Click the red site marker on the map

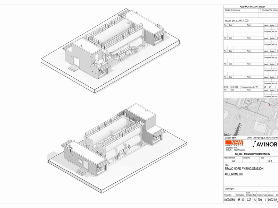pyautogui.click(x=270, y=105)
